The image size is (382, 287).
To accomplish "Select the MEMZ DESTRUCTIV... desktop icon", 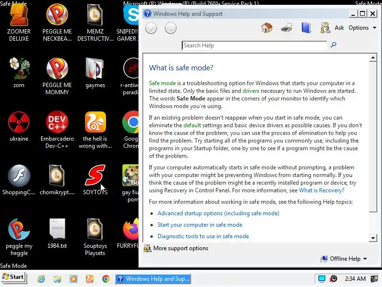I will point(95,23).
